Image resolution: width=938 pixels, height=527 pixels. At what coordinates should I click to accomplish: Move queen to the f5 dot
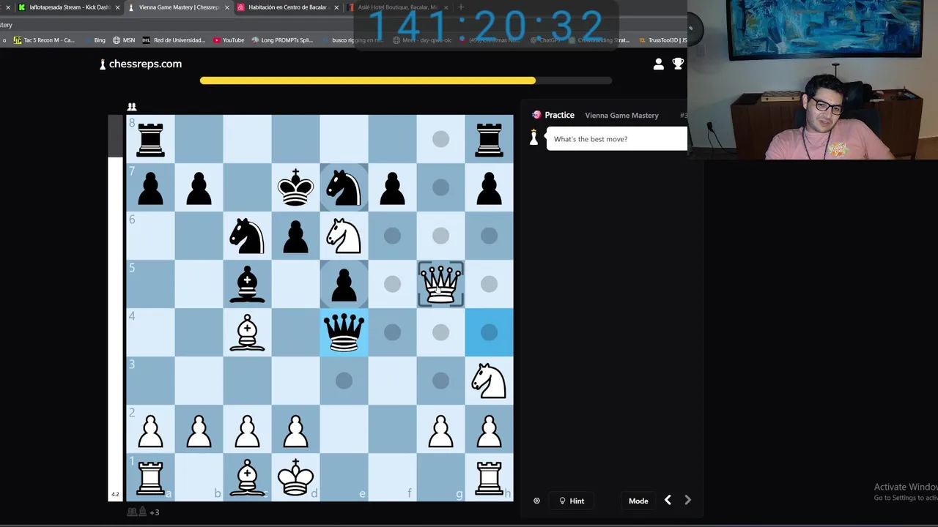392,284
